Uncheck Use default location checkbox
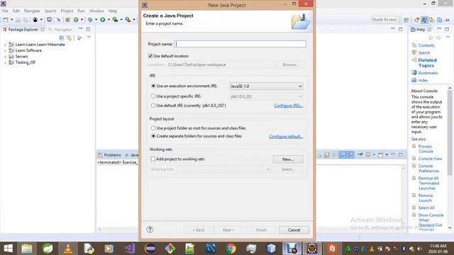 [150, 56]
